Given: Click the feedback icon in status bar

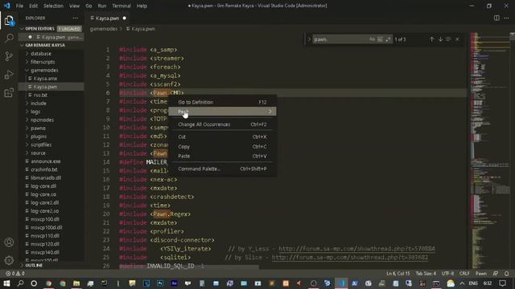Looking at the screenshot, I should (x=496, y=273).
